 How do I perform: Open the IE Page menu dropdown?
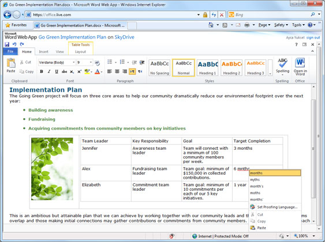pyautogui.click(x=264, y=25)
